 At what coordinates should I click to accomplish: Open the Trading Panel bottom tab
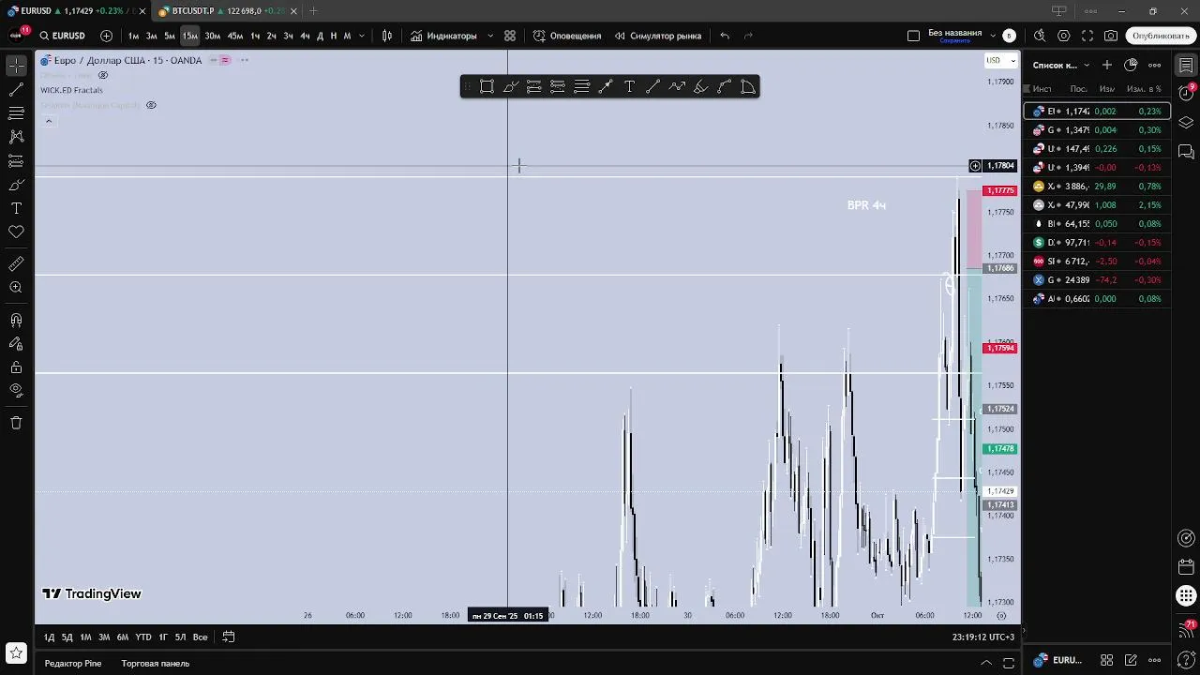click(x=155, y=664)
